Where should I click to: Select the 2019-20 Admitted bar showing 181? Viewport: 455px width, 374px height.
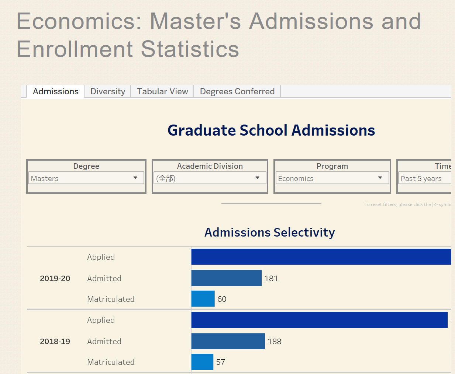coord(226,278)
